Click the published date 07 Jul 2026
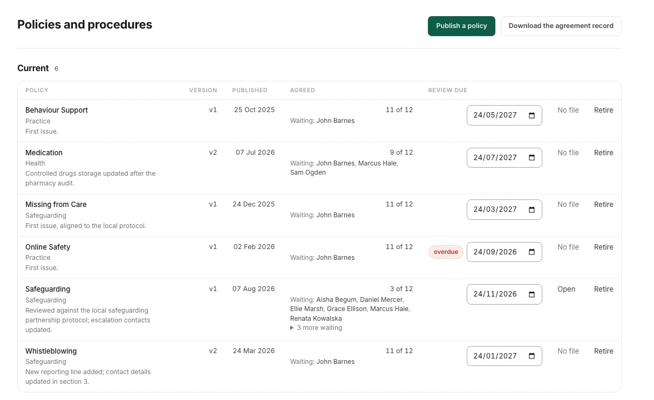654x400 pixels. point(255,153)
